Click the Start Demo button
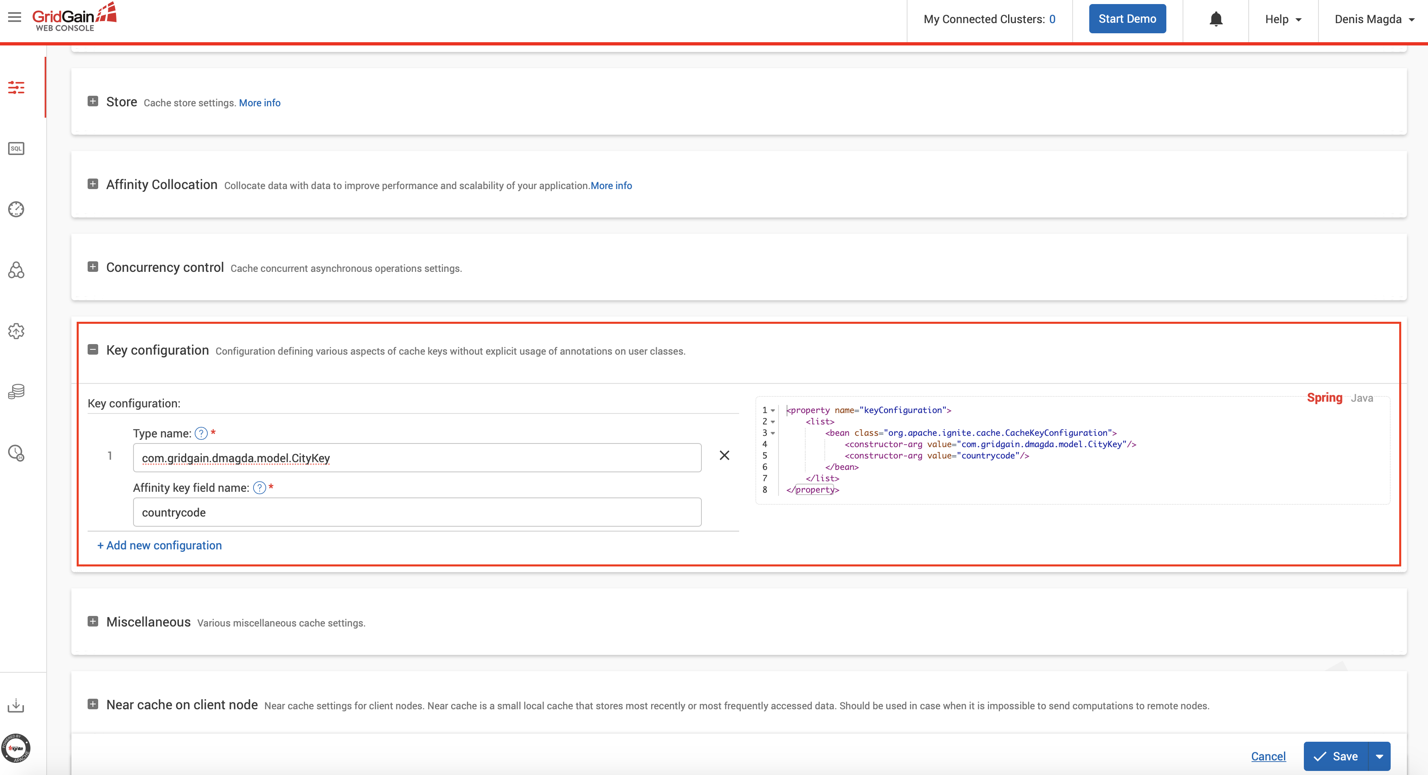1428x775 pixels. pyautogui.click(x=1127, y=19)
